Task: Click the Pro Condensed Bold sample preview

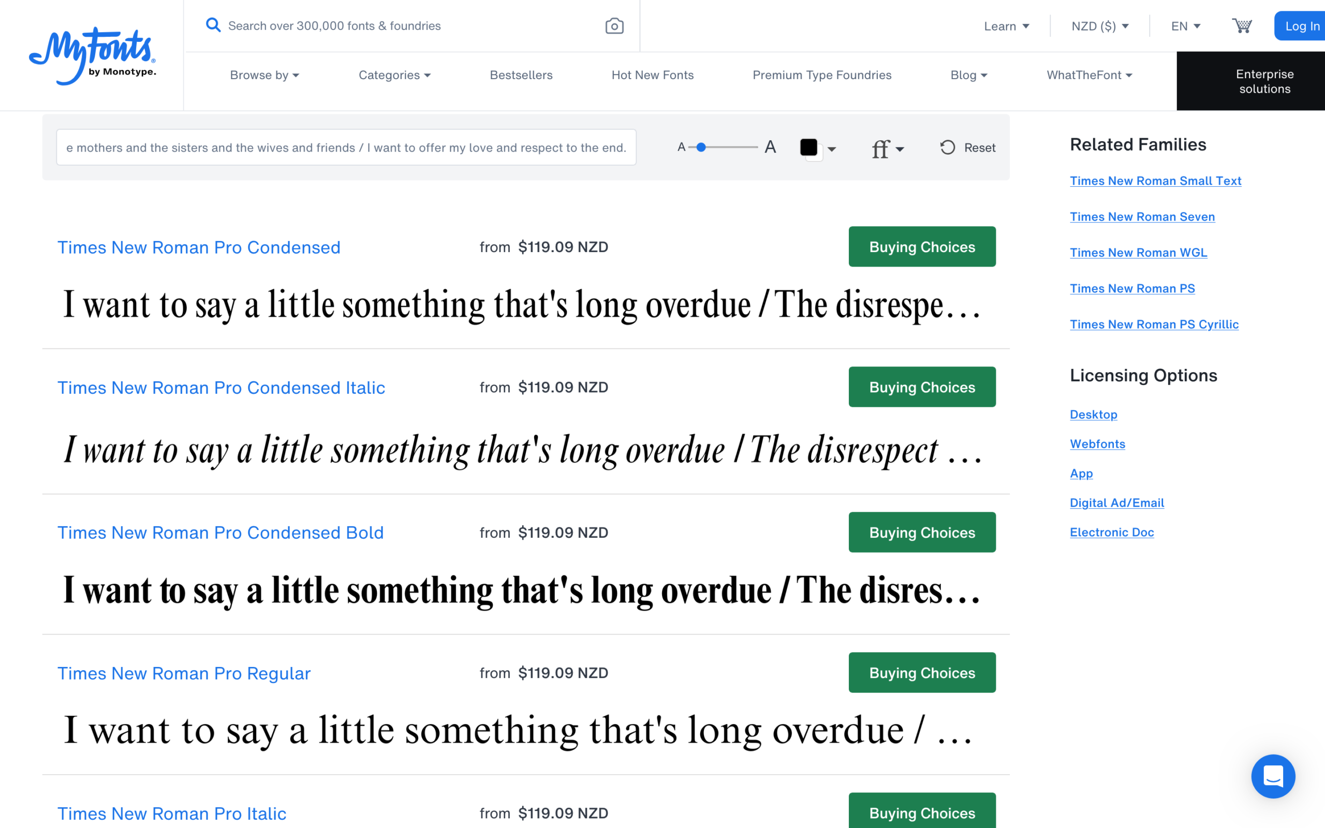Action: click(x=522, y=591)
